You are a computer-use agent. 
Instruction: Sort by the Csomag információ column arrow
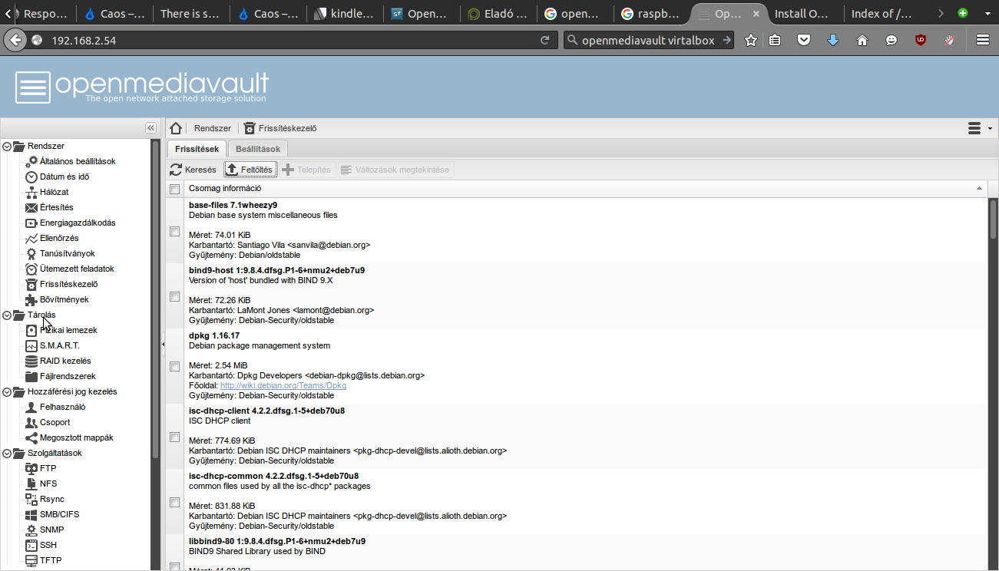pos(979,188)
